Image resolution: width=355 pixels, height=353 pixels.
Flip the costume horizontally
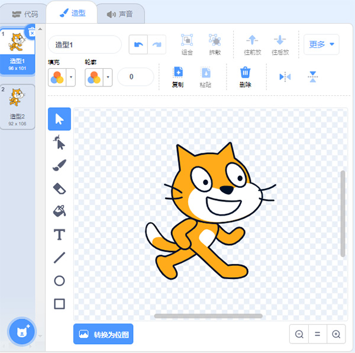pos(285,77)
